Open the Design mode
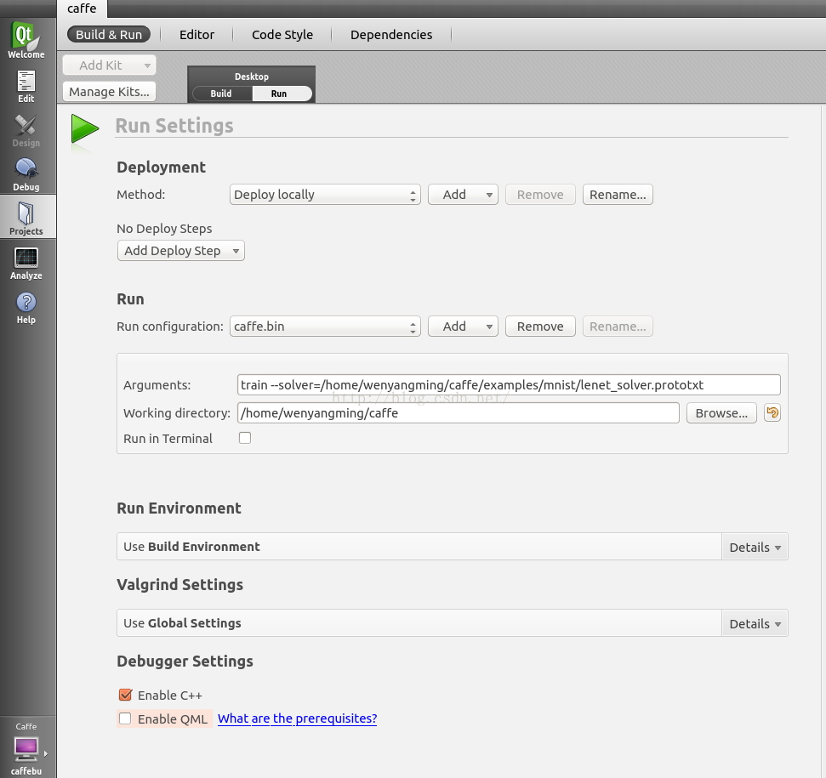The image size is (826, 778). 26,131
